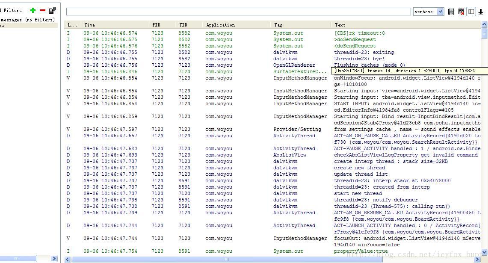The image size is (488, 263).
Task: Click timestamp 09-06 10:46:46.846
Action: click(110, 71)
